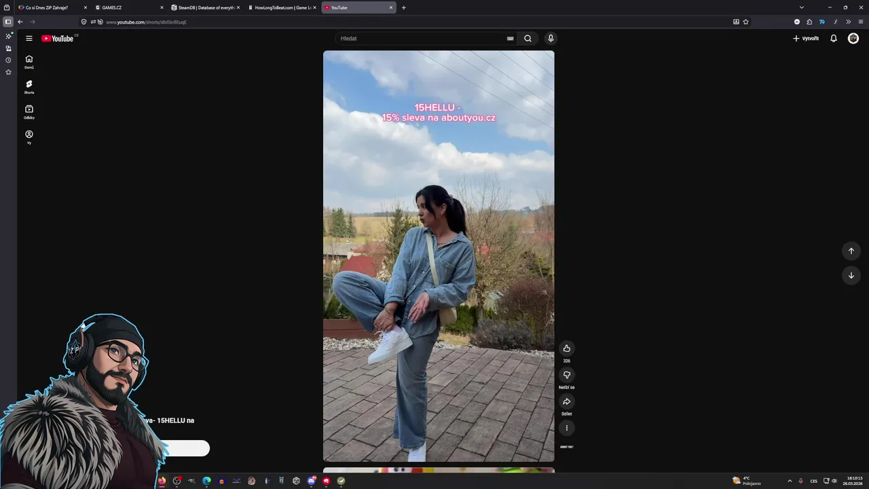869x489 pixels.
Task: Share the Short via Sdílet
Action: tap(566, 401)
